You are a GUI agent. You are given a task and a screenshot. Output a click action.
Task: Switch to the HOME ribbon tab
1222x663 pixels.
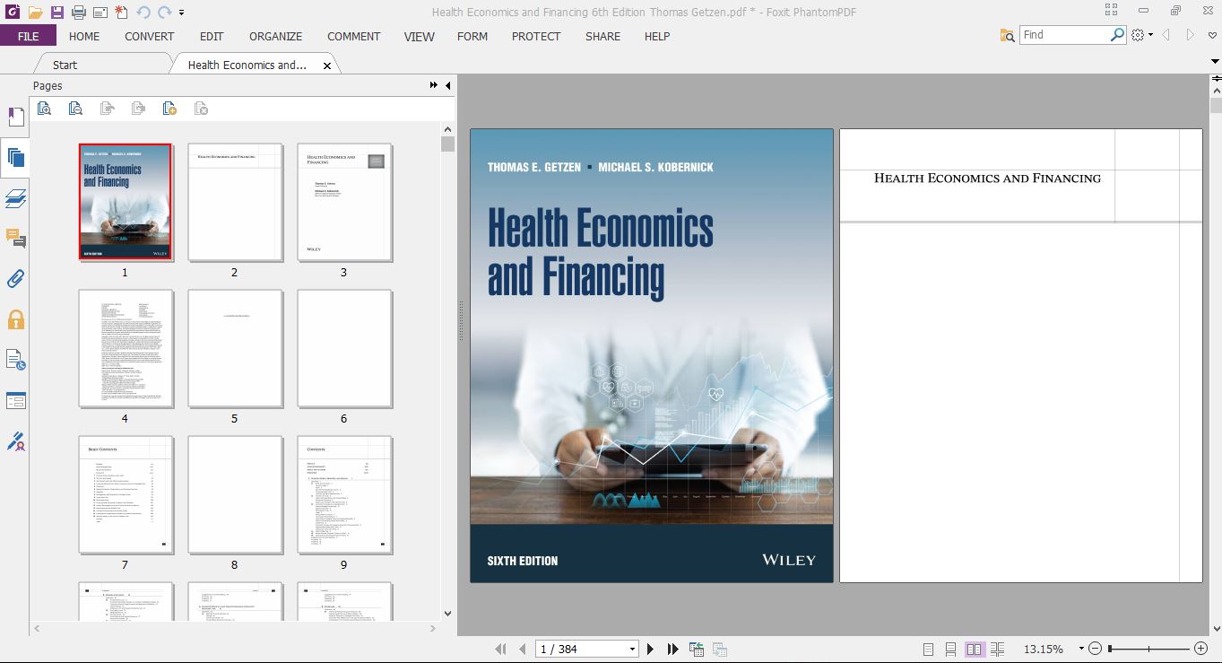click(84, 36)
